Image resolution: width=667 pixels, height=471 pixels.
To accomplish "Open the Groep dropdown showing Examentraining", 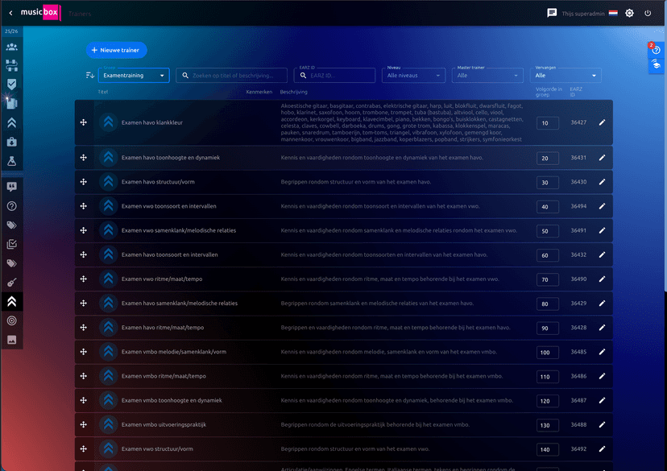I will click(134, 75).
